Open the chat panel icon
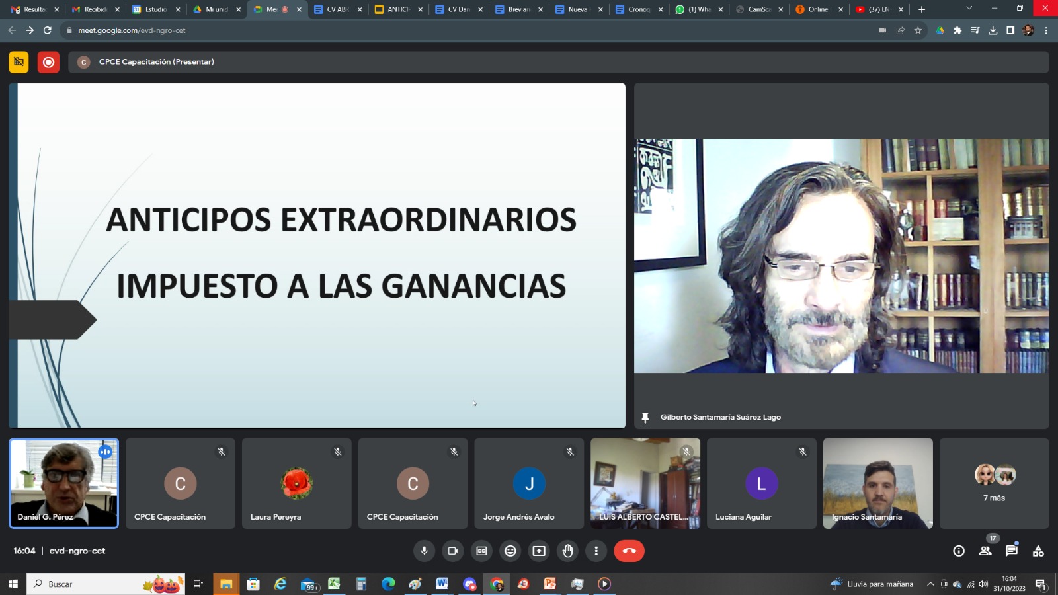 pos(1011,551)
